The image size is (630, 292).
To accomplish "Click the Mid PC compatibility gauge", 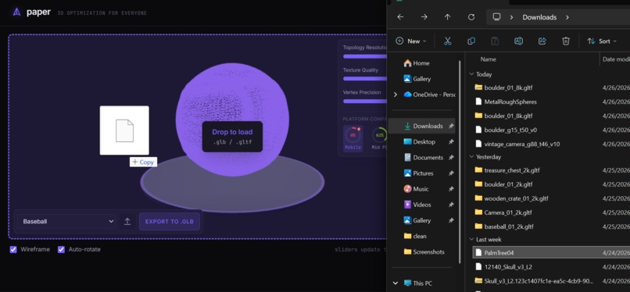I will [378, 139].
